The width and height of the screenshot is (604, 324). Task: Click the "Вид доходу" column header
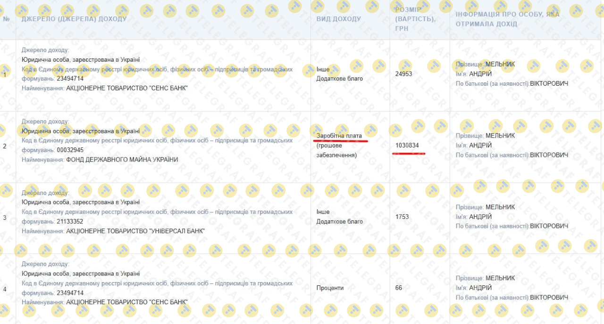(x=338, y=19)
